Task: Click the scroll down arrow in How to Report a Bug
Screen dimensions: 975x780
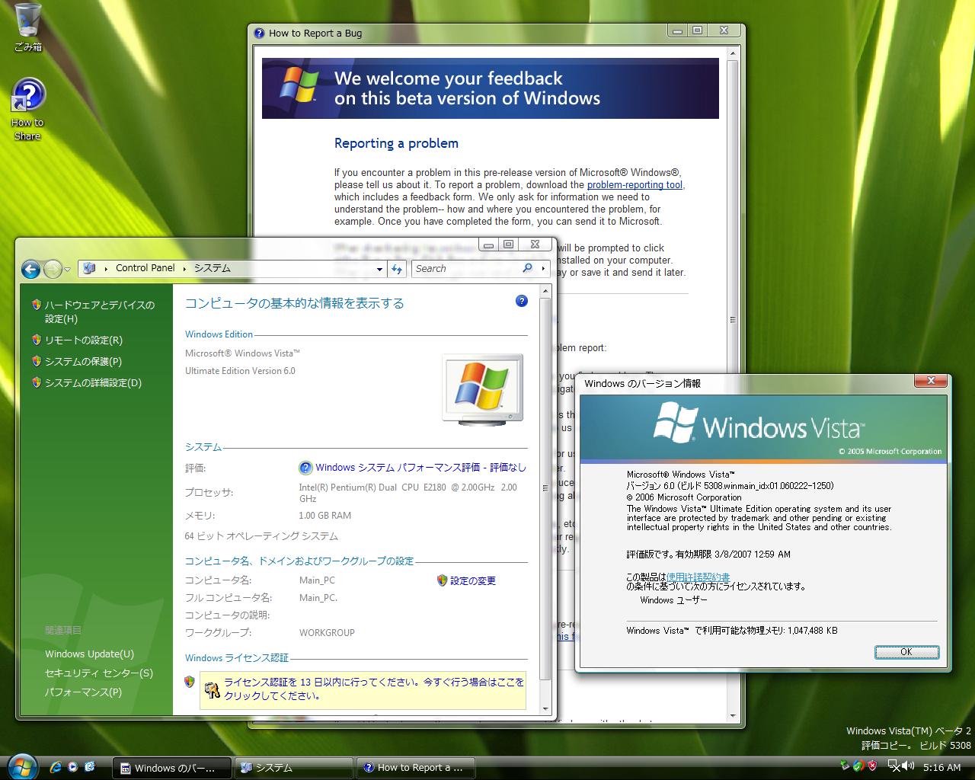Action: (733, 716)
